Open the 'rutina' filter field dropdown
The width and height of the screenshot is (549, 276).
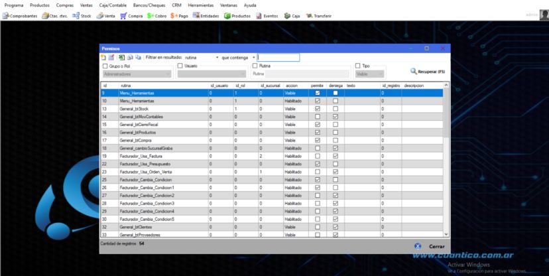click(x=202, y=58)
